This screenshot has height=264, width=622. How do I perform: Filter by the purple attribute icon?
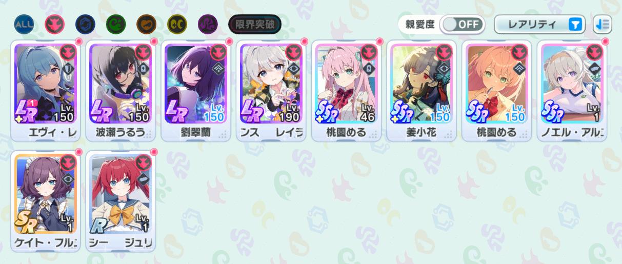coord(208,24)
